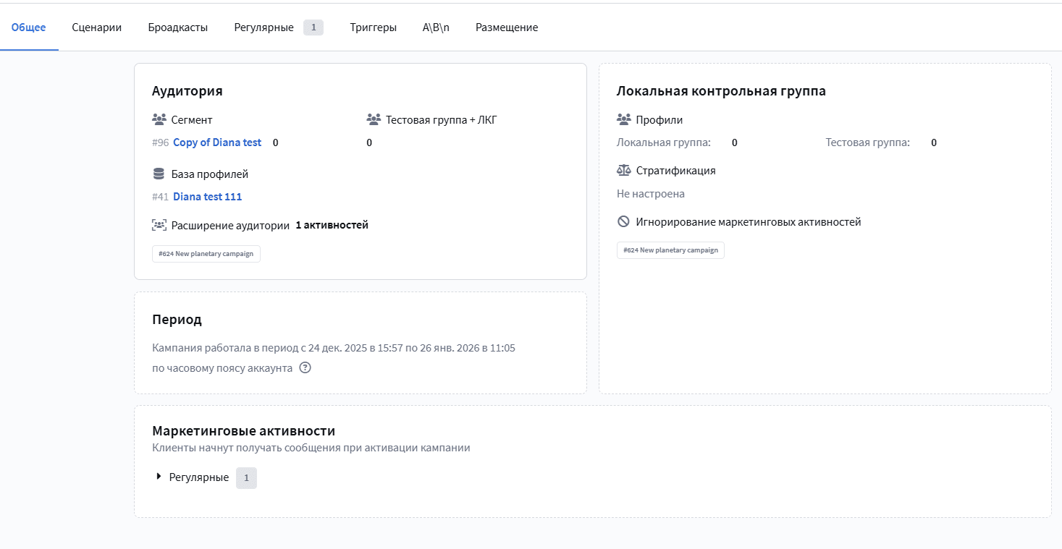Click the Сегмент people icon
The width and height of the screenshot is (1062, 549).
point(159,119)
